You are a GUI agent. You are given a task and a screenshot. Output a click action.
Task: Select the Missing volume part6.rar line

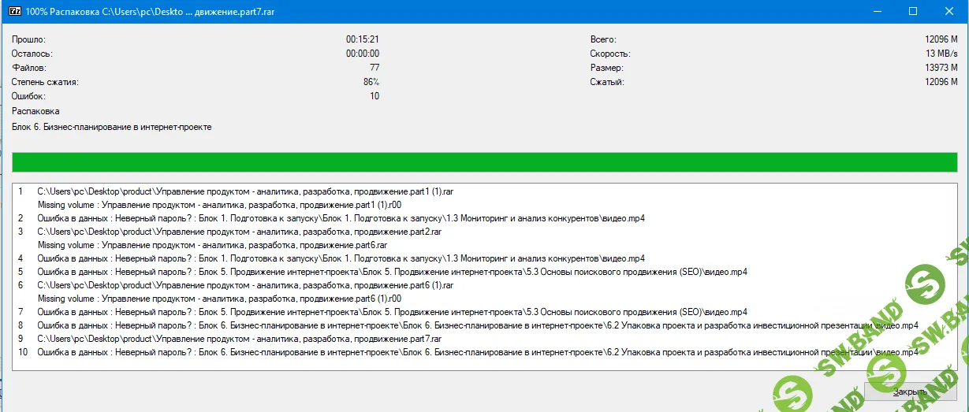click(213, 245)
